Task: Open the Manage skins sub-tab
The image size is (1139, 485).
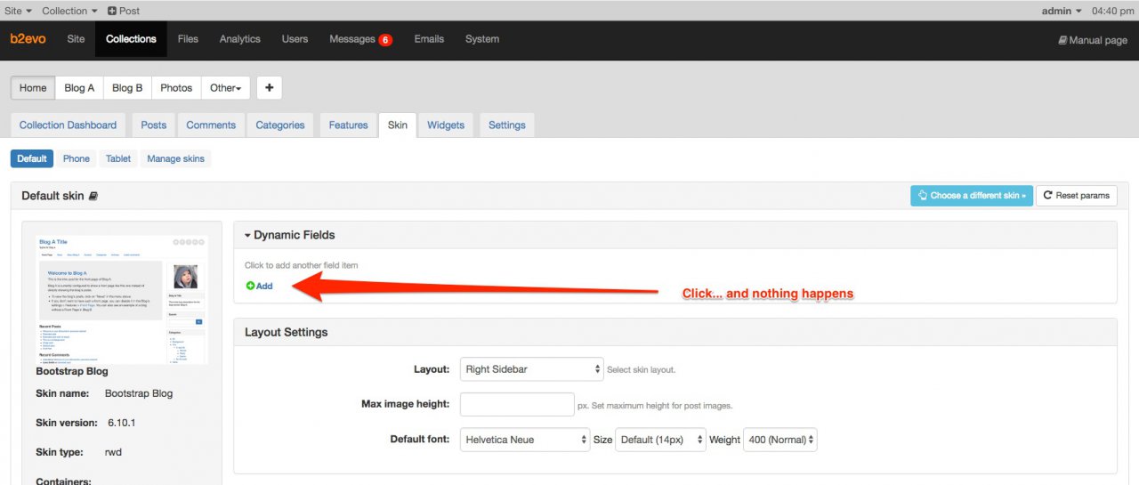Action: click(176, 158)
